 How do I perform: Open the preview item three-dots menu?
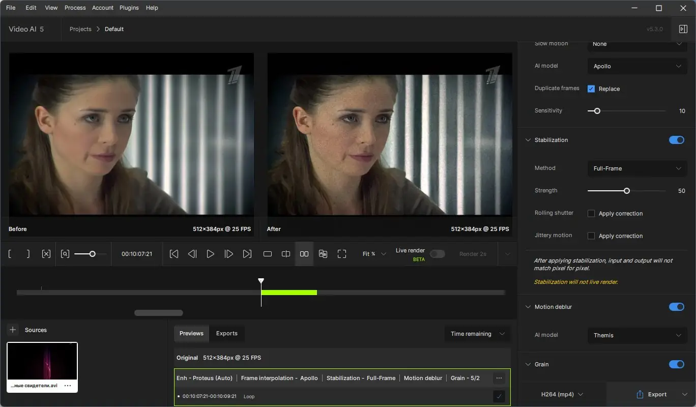(499, 378)
